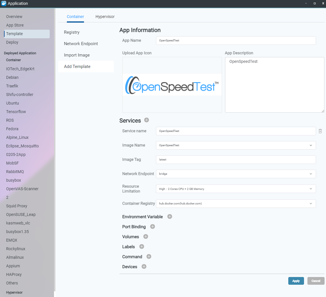Open EMQX deployed container
Image resolution: width=326 pixels, height=297 pixels.
click(x=12, y=240)
